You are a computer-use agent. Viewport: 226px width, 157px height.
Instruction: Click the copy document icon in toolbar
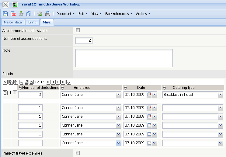(29, 14)
